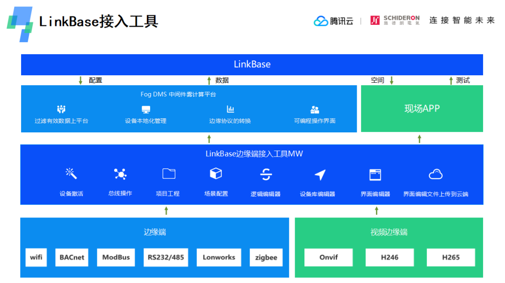Viewport: 505px width, 283px height.
Task: Click the 过滤有效数据上平台 label
Action: [x=62, y=121]
